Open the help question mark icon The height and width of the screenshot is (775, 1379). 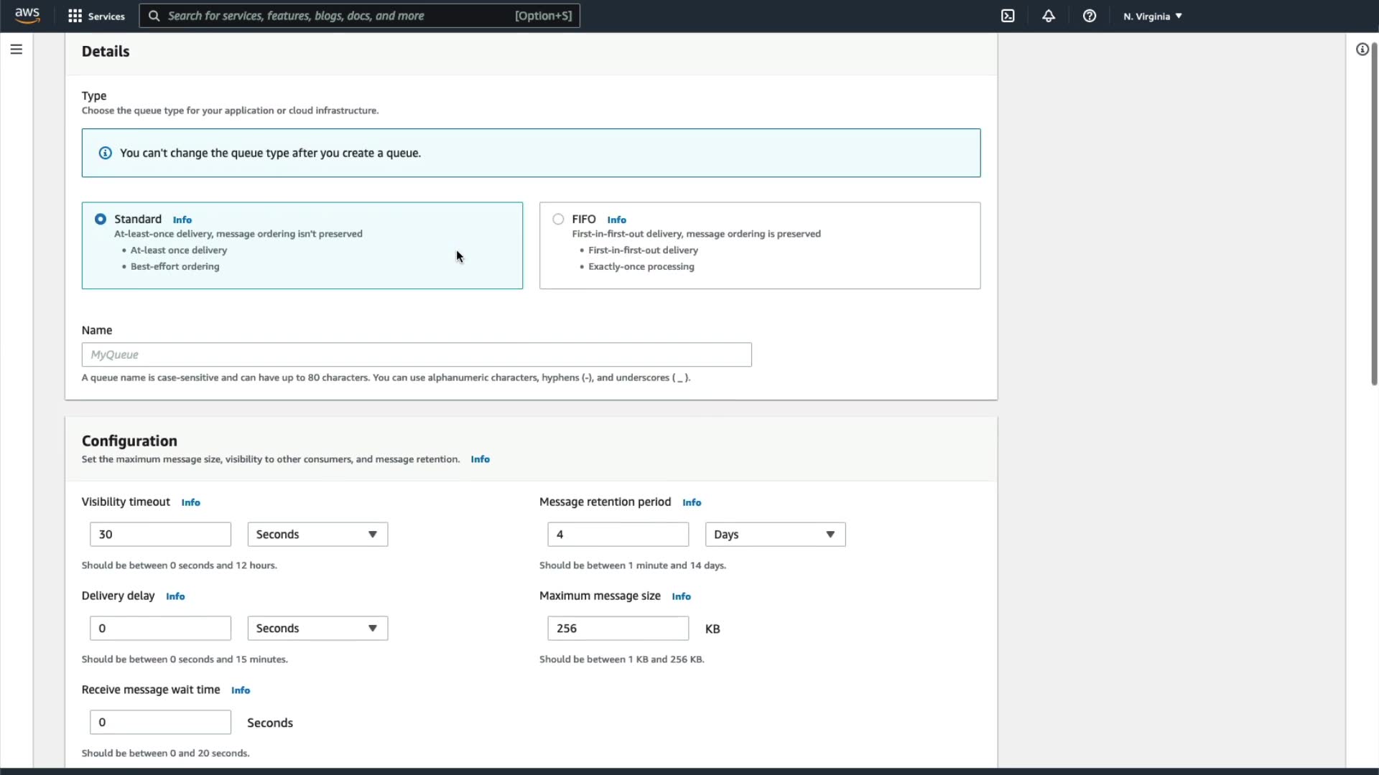coord(1090,16)
